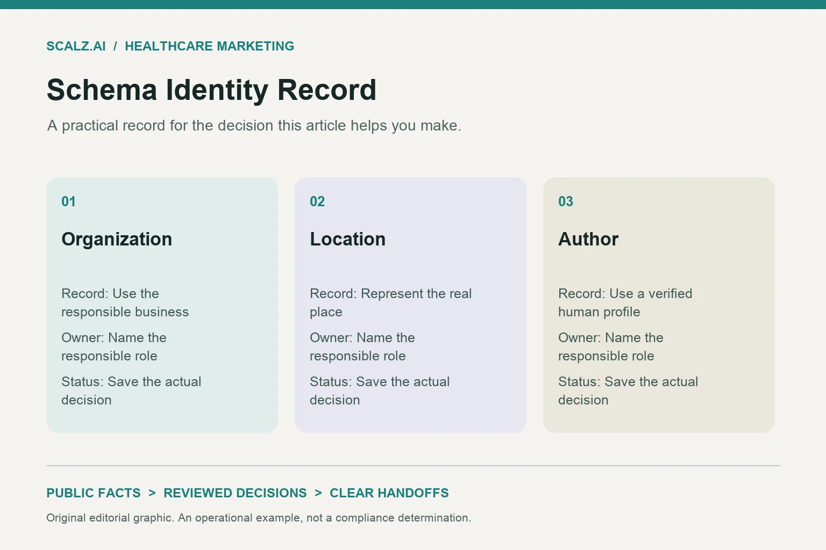Click the text Record: Represent the real place

click(391, 303)
